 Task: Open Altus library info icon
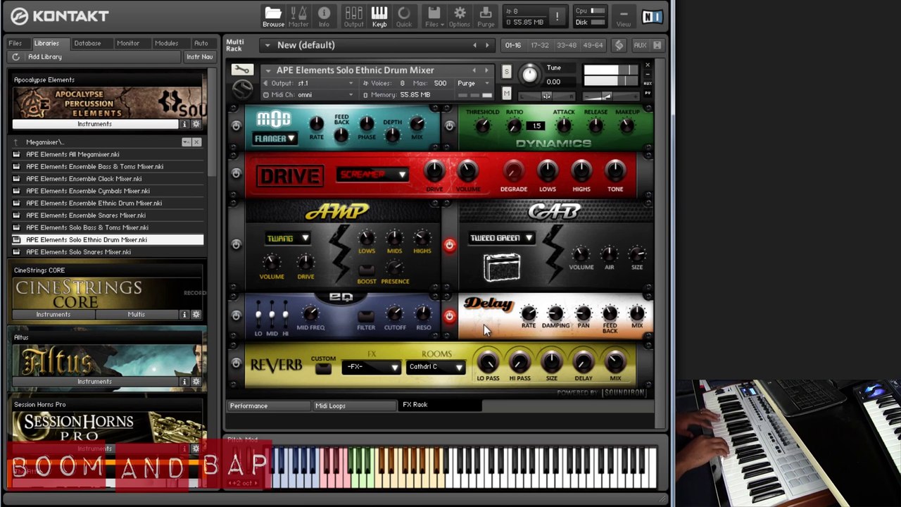click(x=184, y=382)
